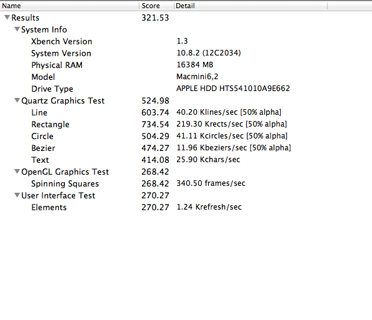Collapse the System Info section
The image size is (372, 320).
[x=17, y=29]
